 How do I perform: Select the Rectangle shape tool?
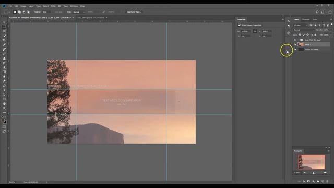pos(4,99)
